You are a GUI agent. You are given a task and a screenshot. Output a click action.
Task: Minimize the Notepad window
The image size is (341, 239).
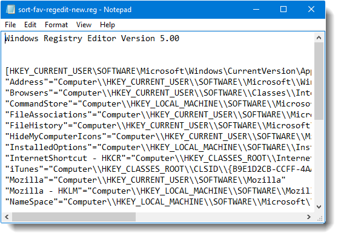tap(256, 9)
